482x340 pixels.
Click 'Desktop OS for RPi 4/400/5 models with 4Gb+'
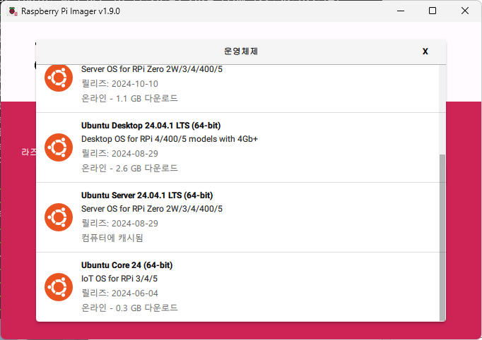coord(170,139)
